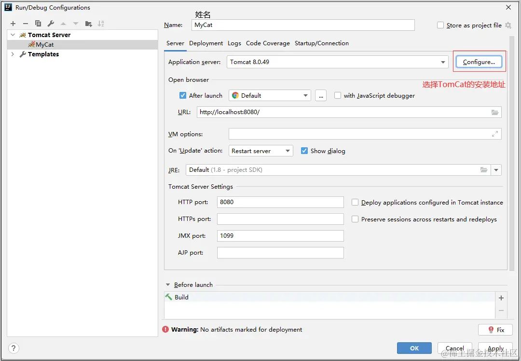This screenshot has height=361, width=521.
Task: Browse folder icon in URL field
Action: coord(495,112)
